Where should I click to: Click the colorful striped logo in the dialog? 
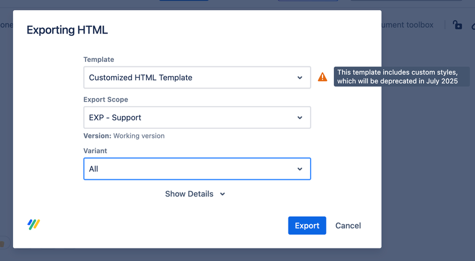click(33, 224)
